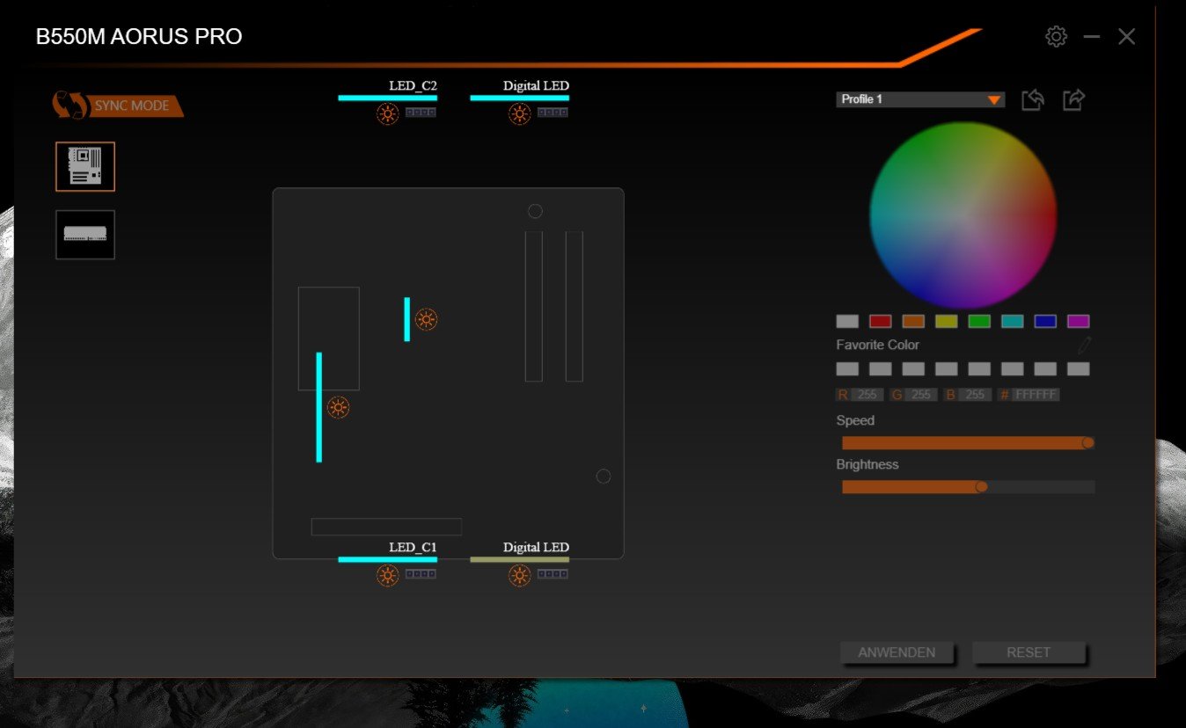Choose the blue preset color swatch
This screenshot has width=1186, height=728.
pos(1045,322)
